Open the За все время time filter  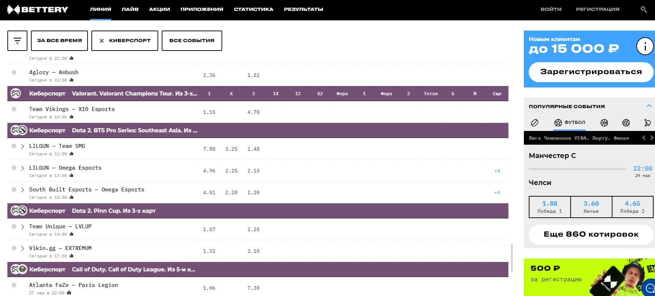point(59,41)
